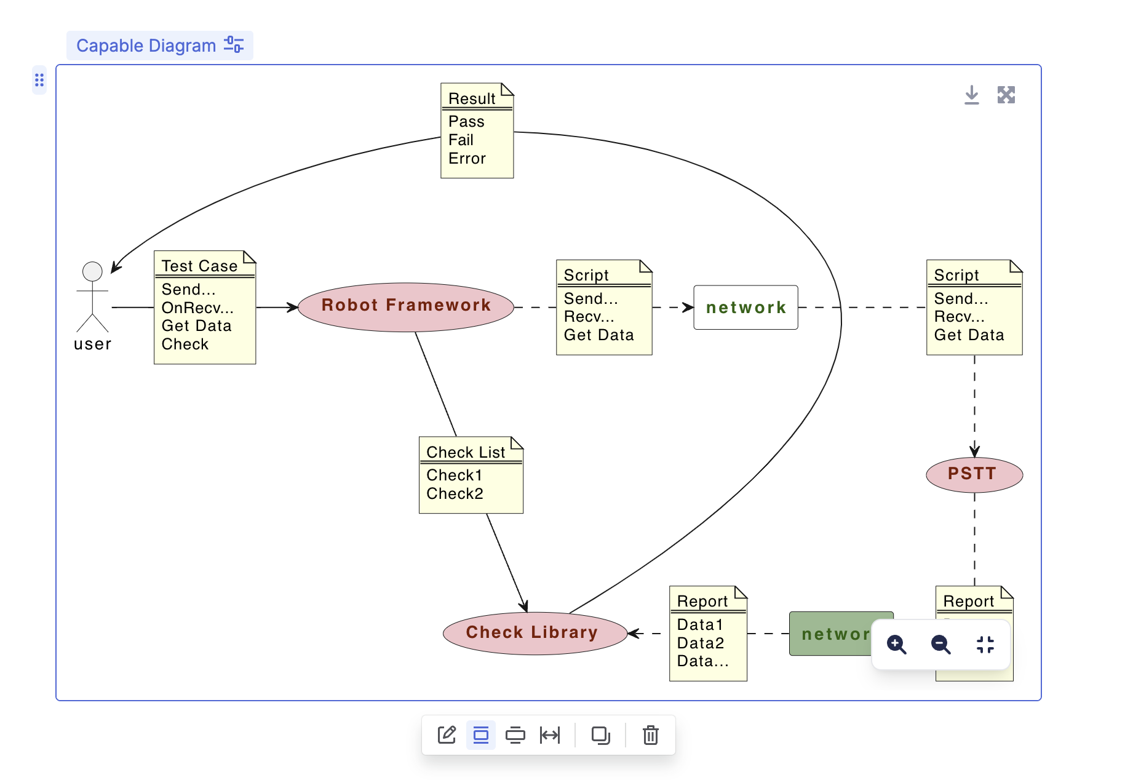Zoom in on the diagram
Screen dimensions: 1133x780
[897, 645]
